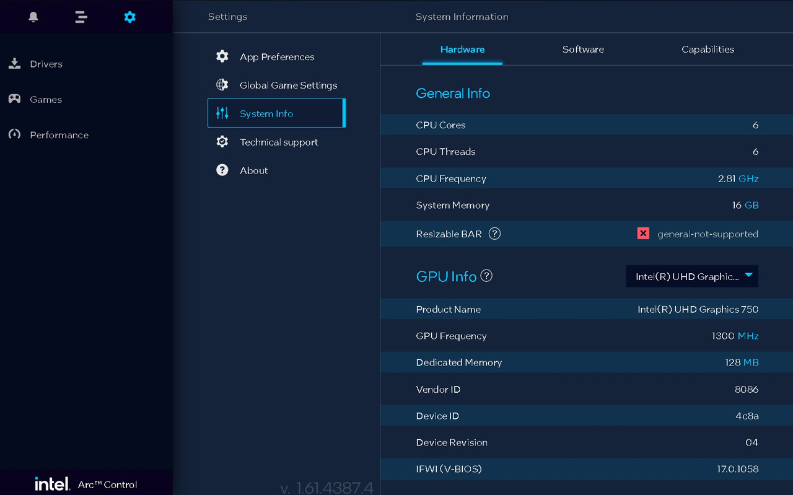Click the Product Name label

pyautogui.click(x=448, y=309)
